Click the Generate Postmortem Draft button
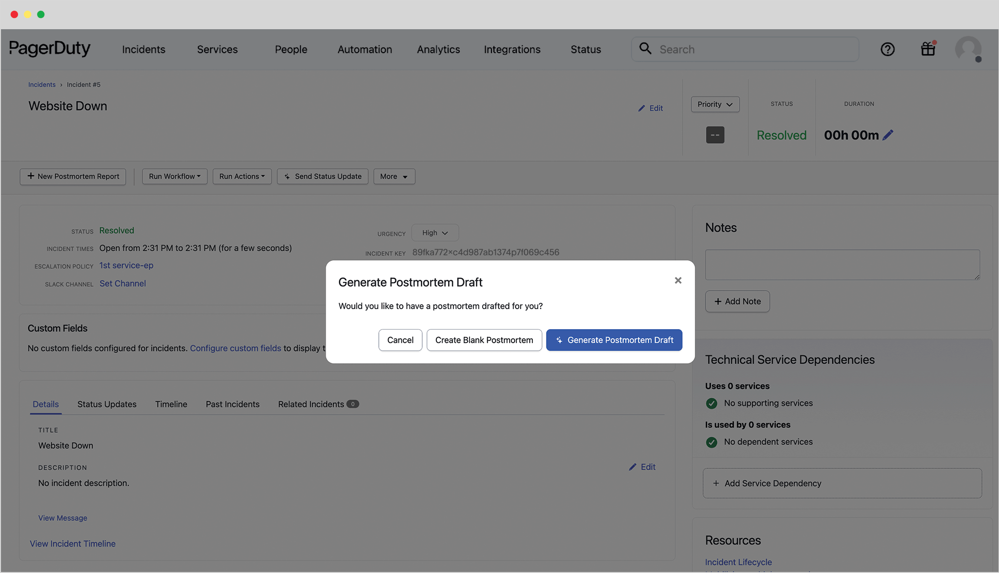The height and width of the screenshot is (573, 999). coord(614,340)
